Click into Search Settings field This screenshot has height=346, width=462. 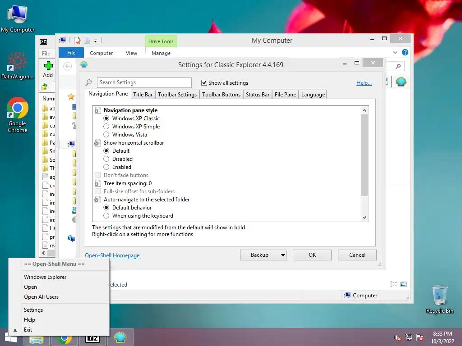click(144, 82)
